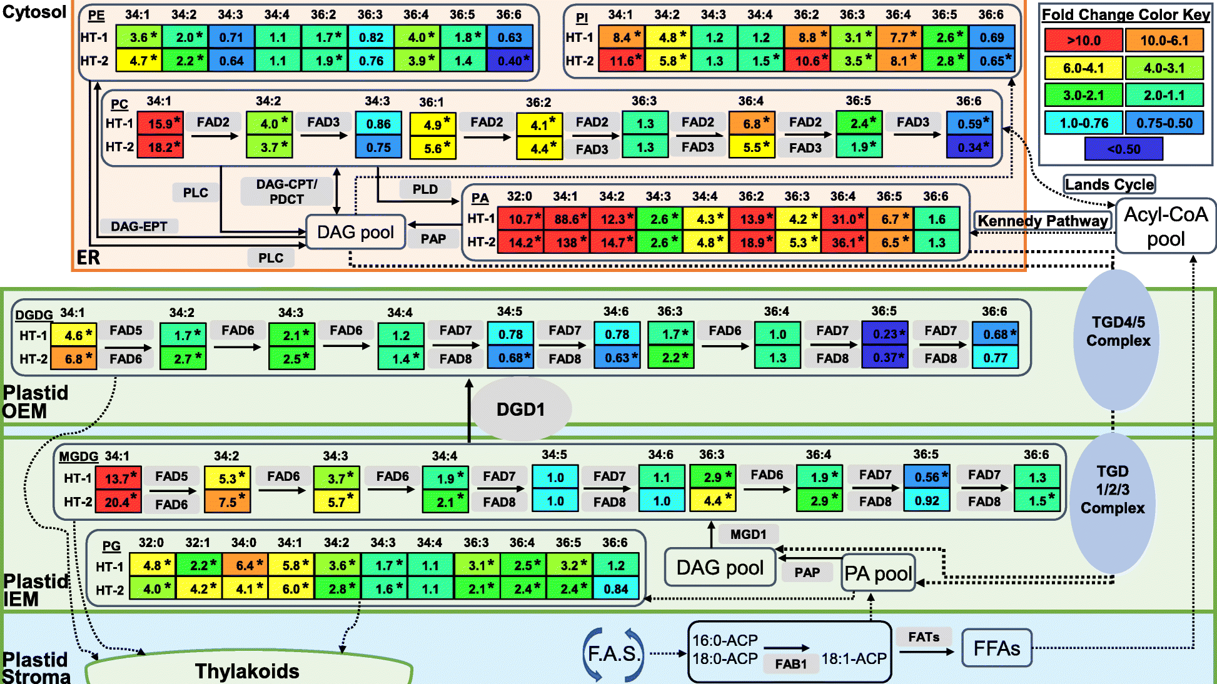1217x684 pixels.
Task: Click the 4.0-3.1 color key swatch
Action: [x=1164, y=68]
